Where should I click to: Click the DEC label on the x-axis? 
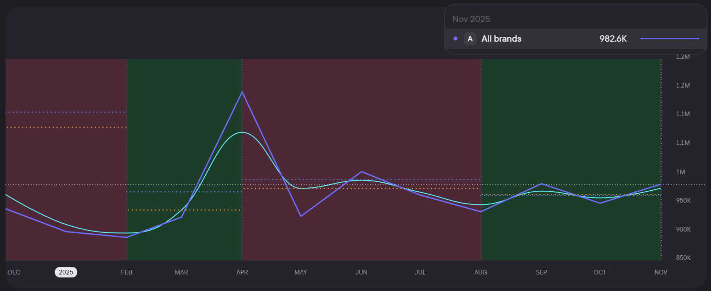pyautogui.click(x=14, y=272)
